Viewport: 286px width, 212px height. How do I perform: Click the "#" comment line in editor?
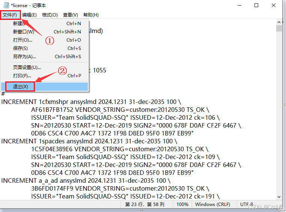point(3,94)
